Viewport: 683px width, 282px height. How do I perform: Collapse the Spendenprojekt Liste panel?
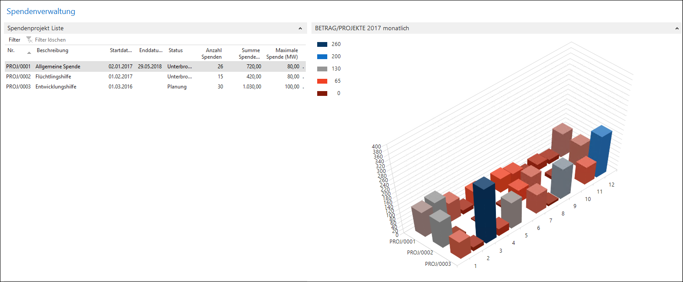(300, 28)
